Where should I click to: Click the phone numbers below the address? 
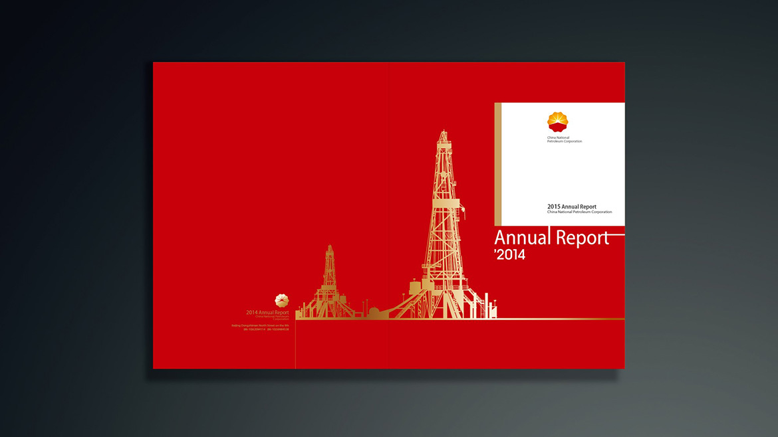point(266,329)
